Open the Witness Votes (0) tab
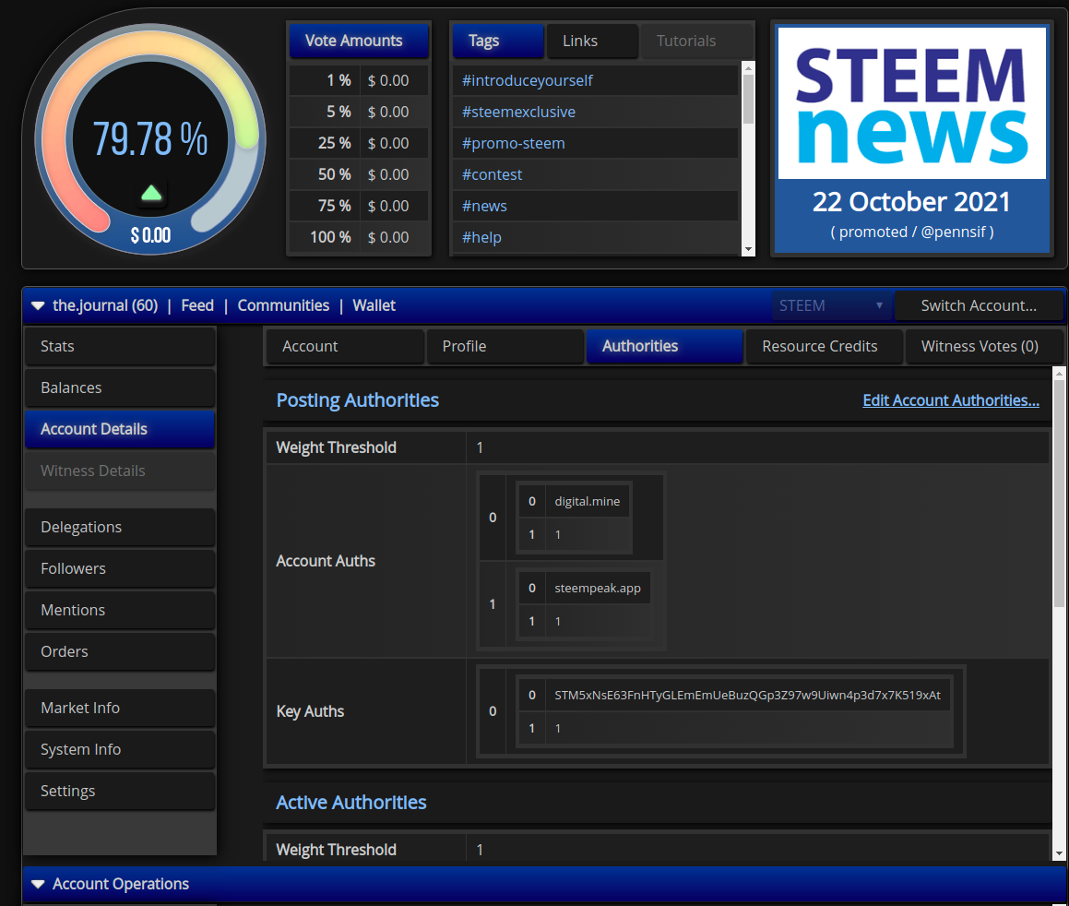 click(x=985, y=346)
